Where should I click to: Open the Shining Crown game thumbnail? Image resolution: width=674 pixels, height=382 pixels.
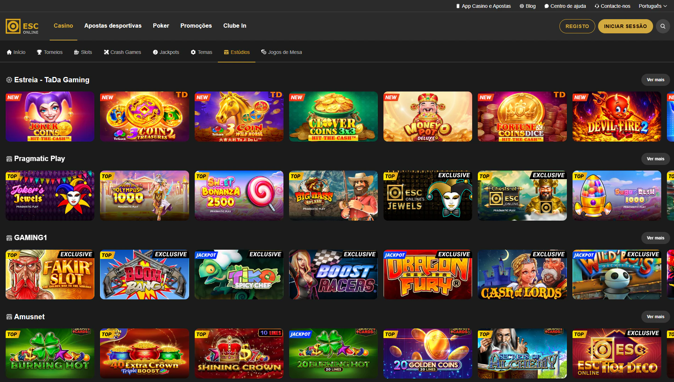[239, 353]
